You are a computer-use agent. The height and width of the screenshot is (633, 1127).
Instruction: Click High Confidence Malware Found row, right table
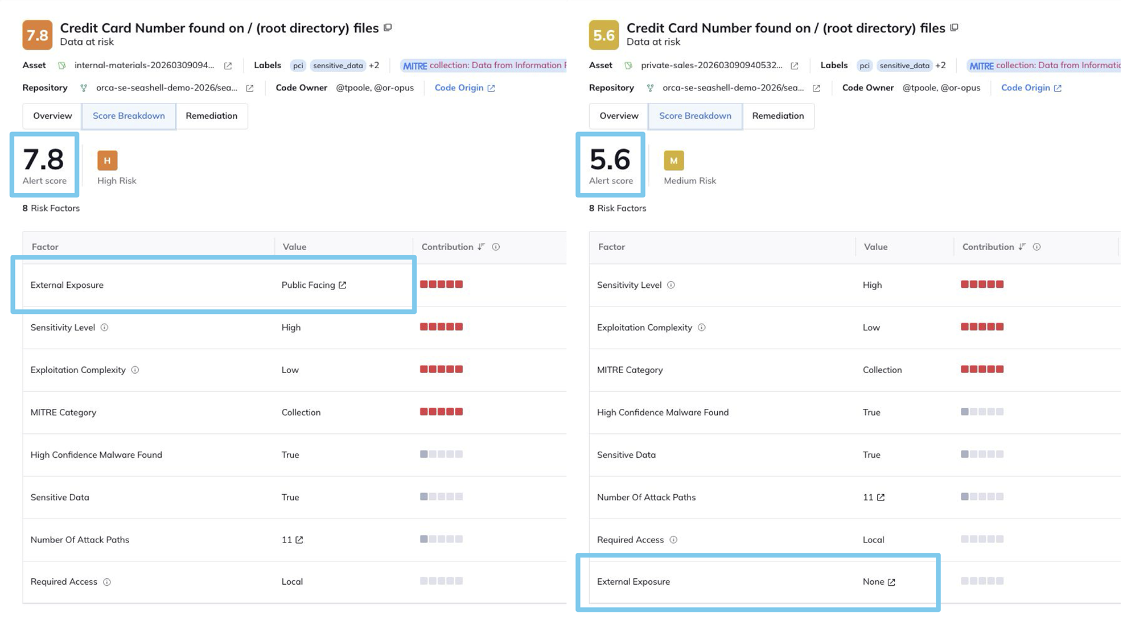tap(855, 412)
